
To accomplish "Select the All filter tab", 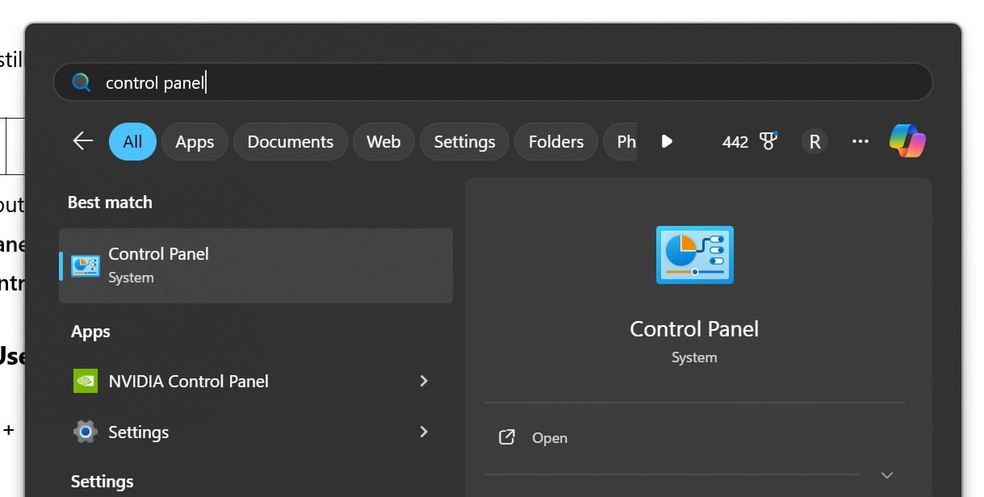I will (x=132, y=141).
